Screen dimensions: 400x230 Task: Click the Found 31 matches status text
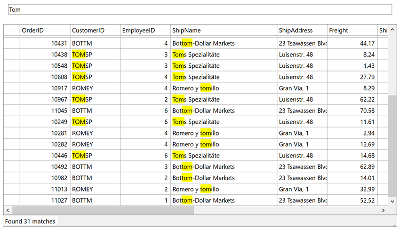(30, 221)
